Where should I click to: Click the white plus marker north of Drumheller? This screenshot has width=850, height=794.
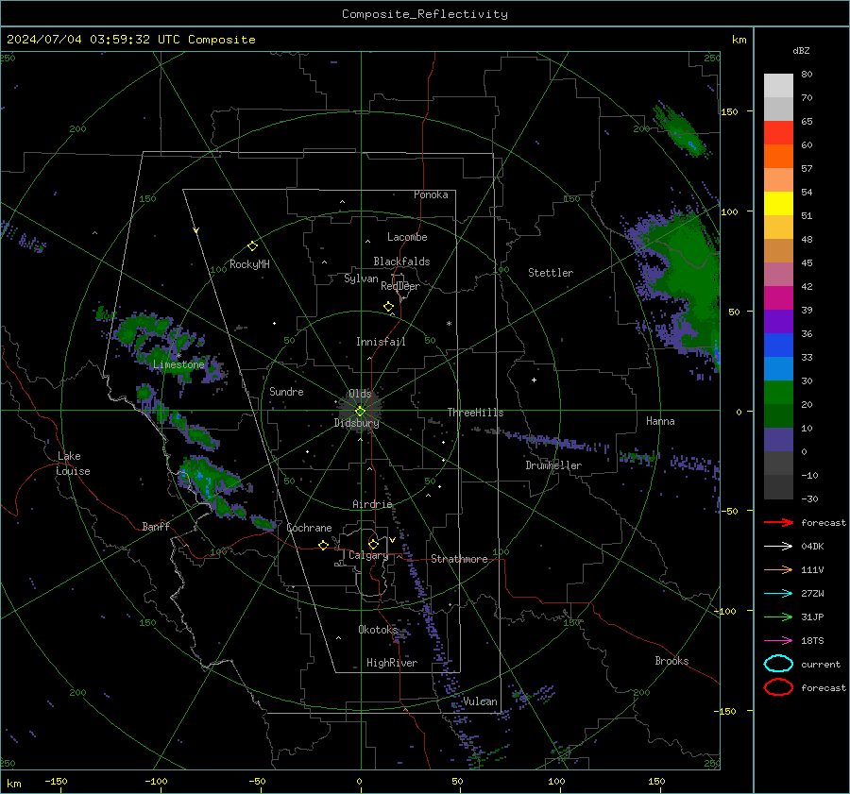coord(534,380)
